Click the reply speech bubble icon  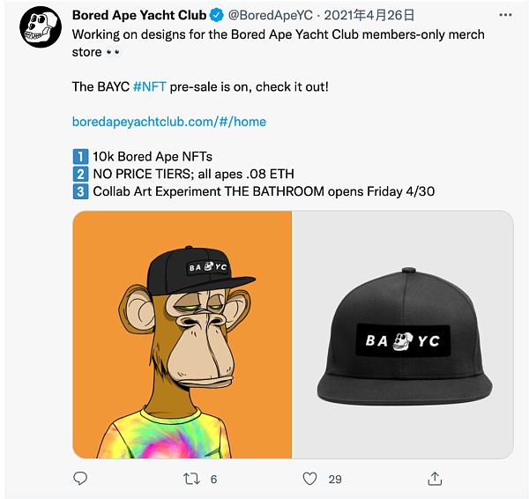click(80, 479)
